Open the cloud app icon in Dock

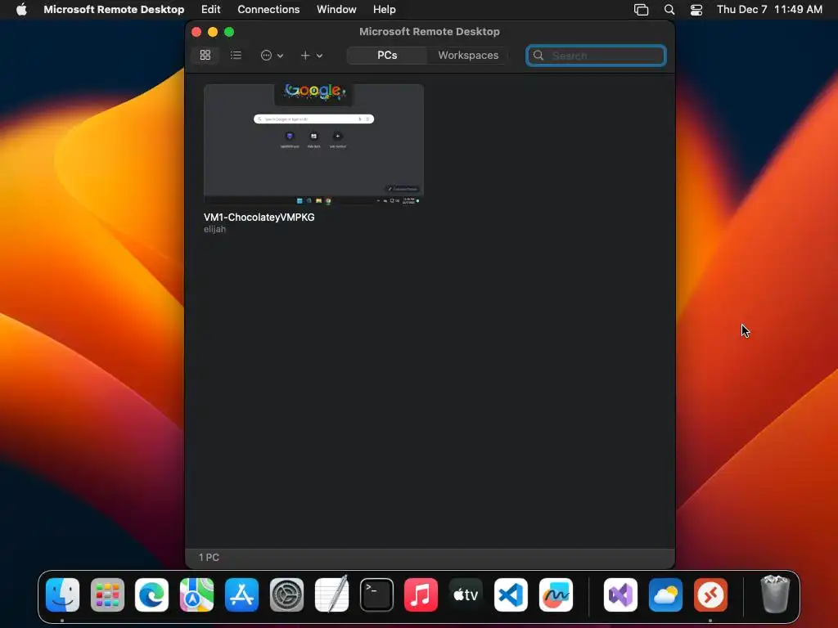665,594
